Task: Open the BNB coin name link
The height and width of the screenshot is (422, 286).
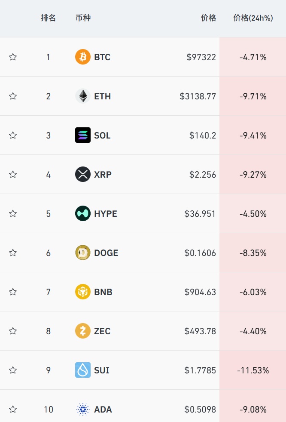Action: point(103,292)
